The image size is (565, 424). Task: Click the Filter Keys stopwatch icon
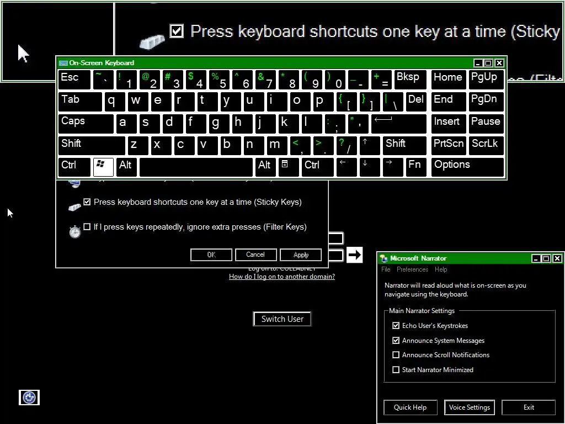click(x=75, y=231)
